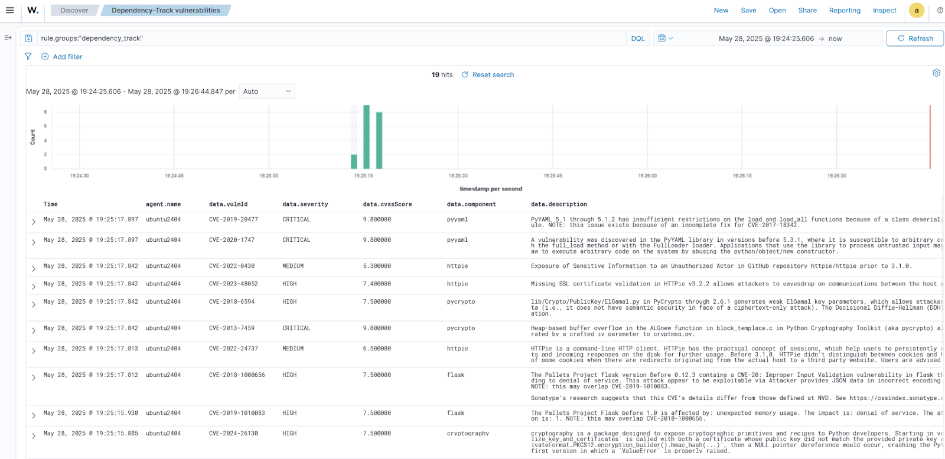The width and height of the screenshot is (945, 459).
Task: Select Dependency-Track vulnerabilities breadcrumb
Action: [166, 11]
